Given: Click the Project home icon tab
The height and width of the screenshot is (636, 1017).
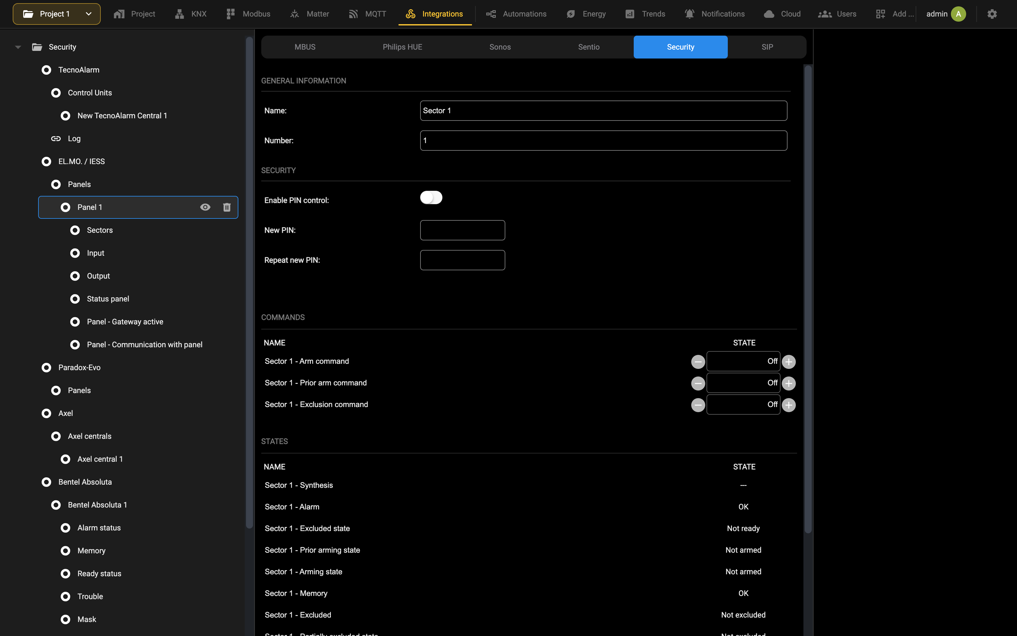Looking at the screenshot, I should click(134, 14).
